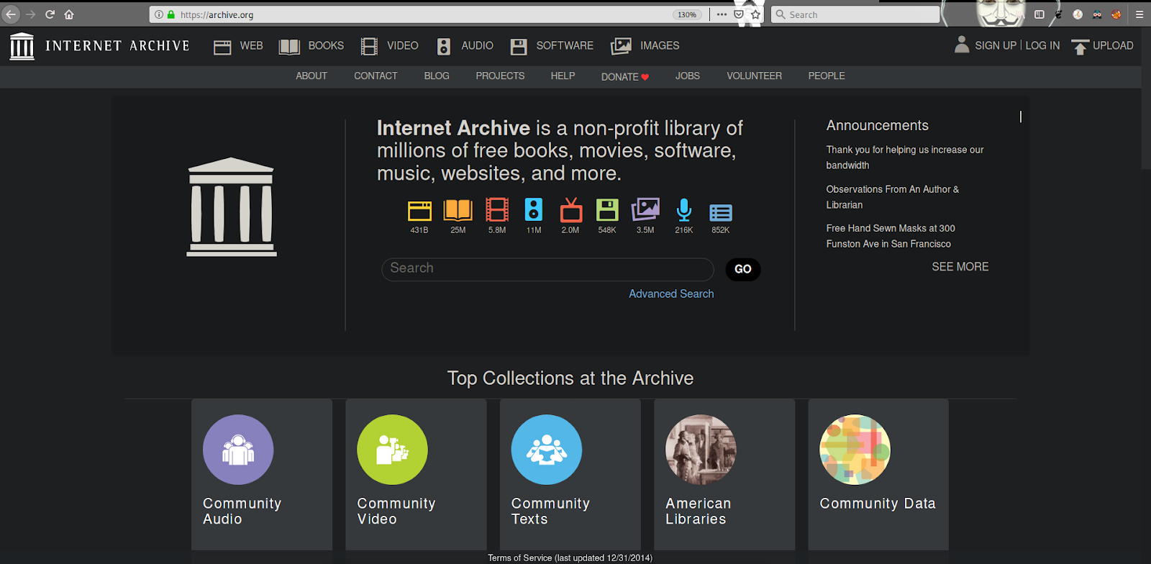Open the browser hamburger menu
Screen dimensions: 1151x564
(1139, 14)
